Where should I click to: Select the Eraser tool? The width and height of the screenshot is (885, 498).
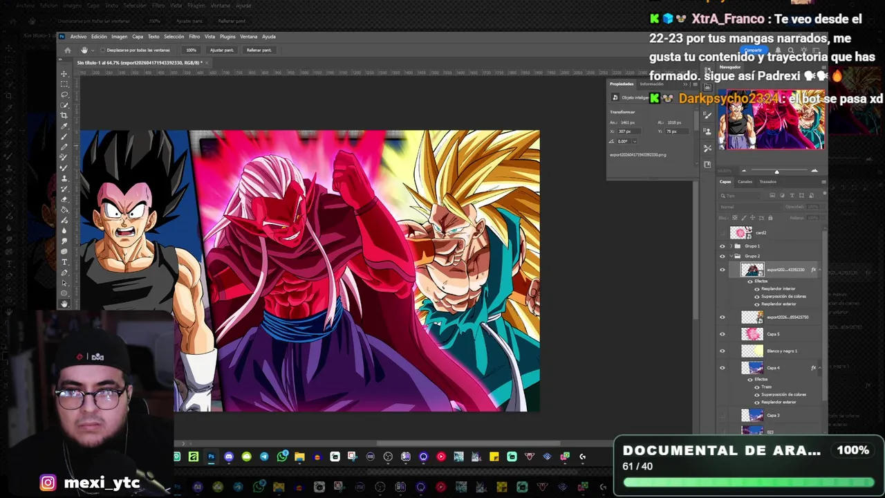[64, 199]
